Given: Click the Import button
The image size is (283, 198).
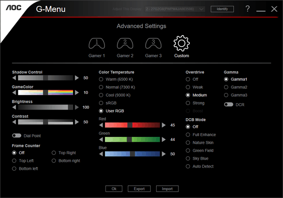Looking at the screenshot, I should point(168,189).
